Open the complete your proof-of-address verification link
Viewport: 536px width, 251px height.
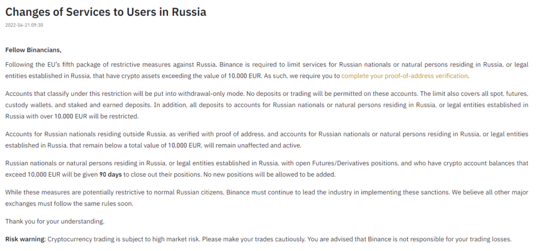coord(405,76)
